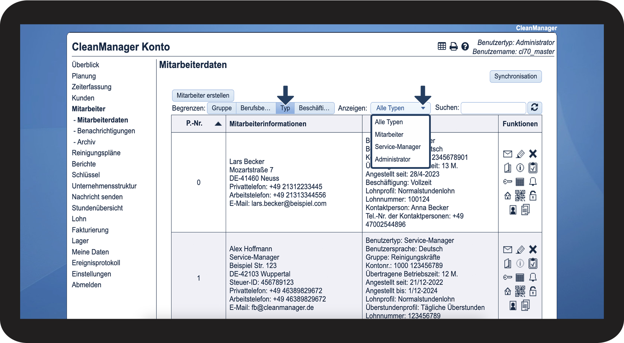
Task: Create a new employee with Mitarbeiter erstellen
Action: click(x=203, y=95)
